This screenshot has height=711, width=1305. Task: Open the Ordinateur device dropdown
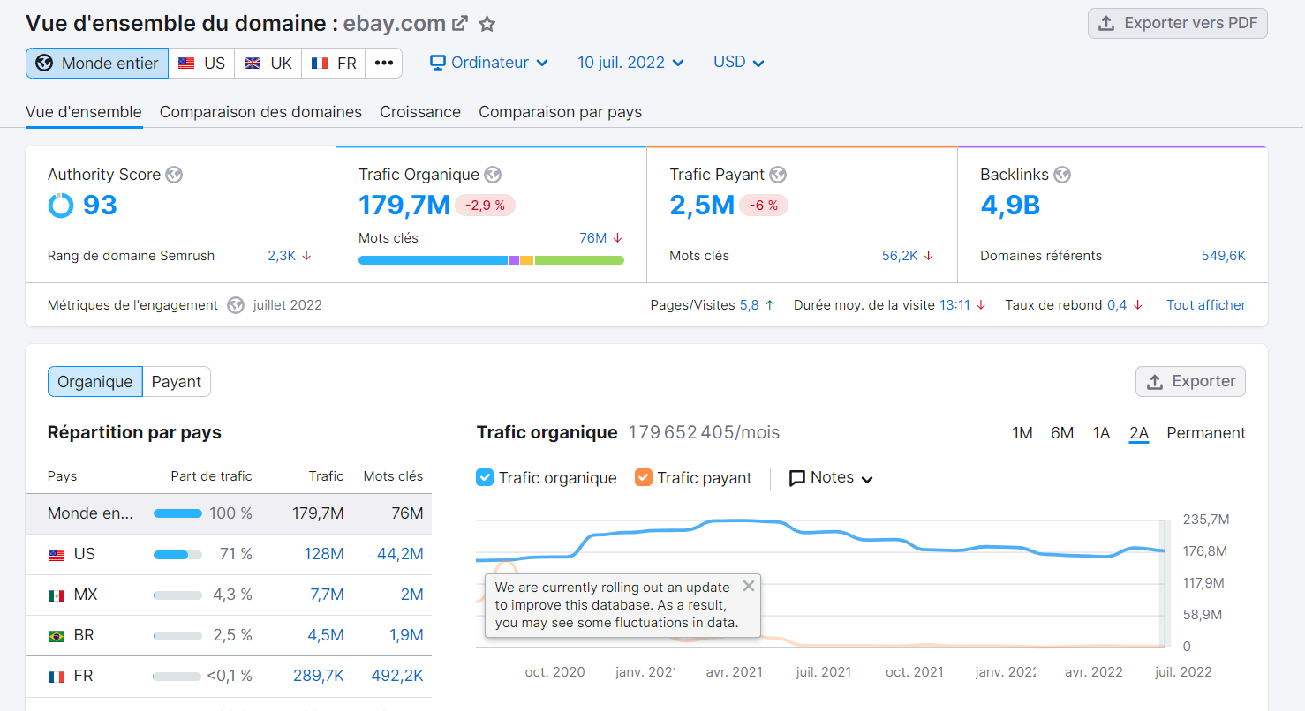coord(488,62)
